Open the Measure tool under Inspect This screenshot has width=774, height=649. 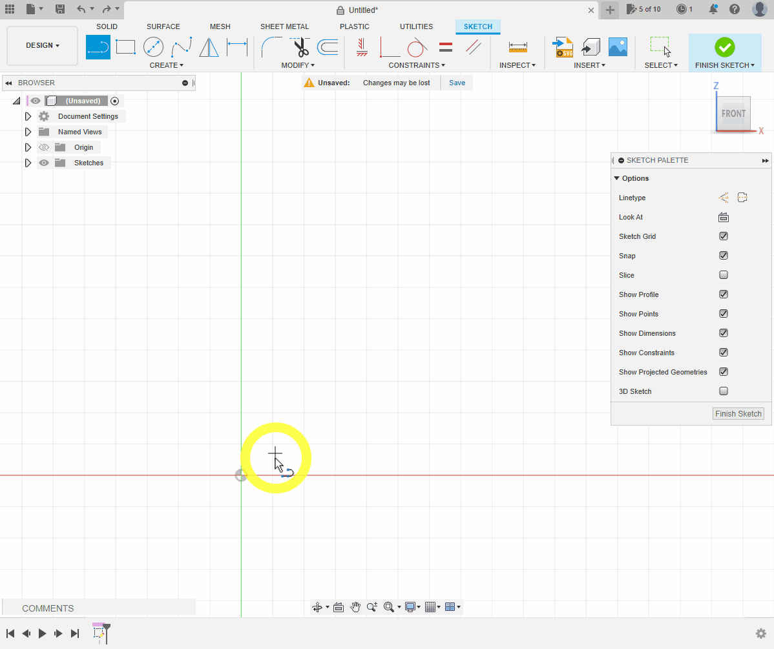[518, 47]
